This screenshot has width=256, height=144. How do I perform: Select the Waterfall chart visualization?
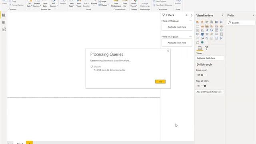[x=197, y=30]
